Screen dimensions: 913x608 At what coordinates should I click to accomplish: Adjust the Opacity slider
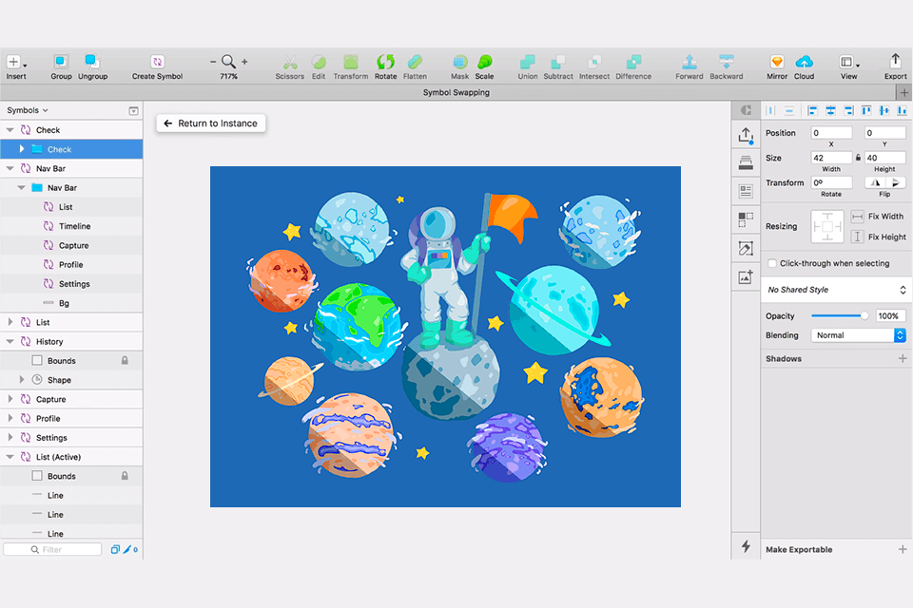[x=840, y=316]
